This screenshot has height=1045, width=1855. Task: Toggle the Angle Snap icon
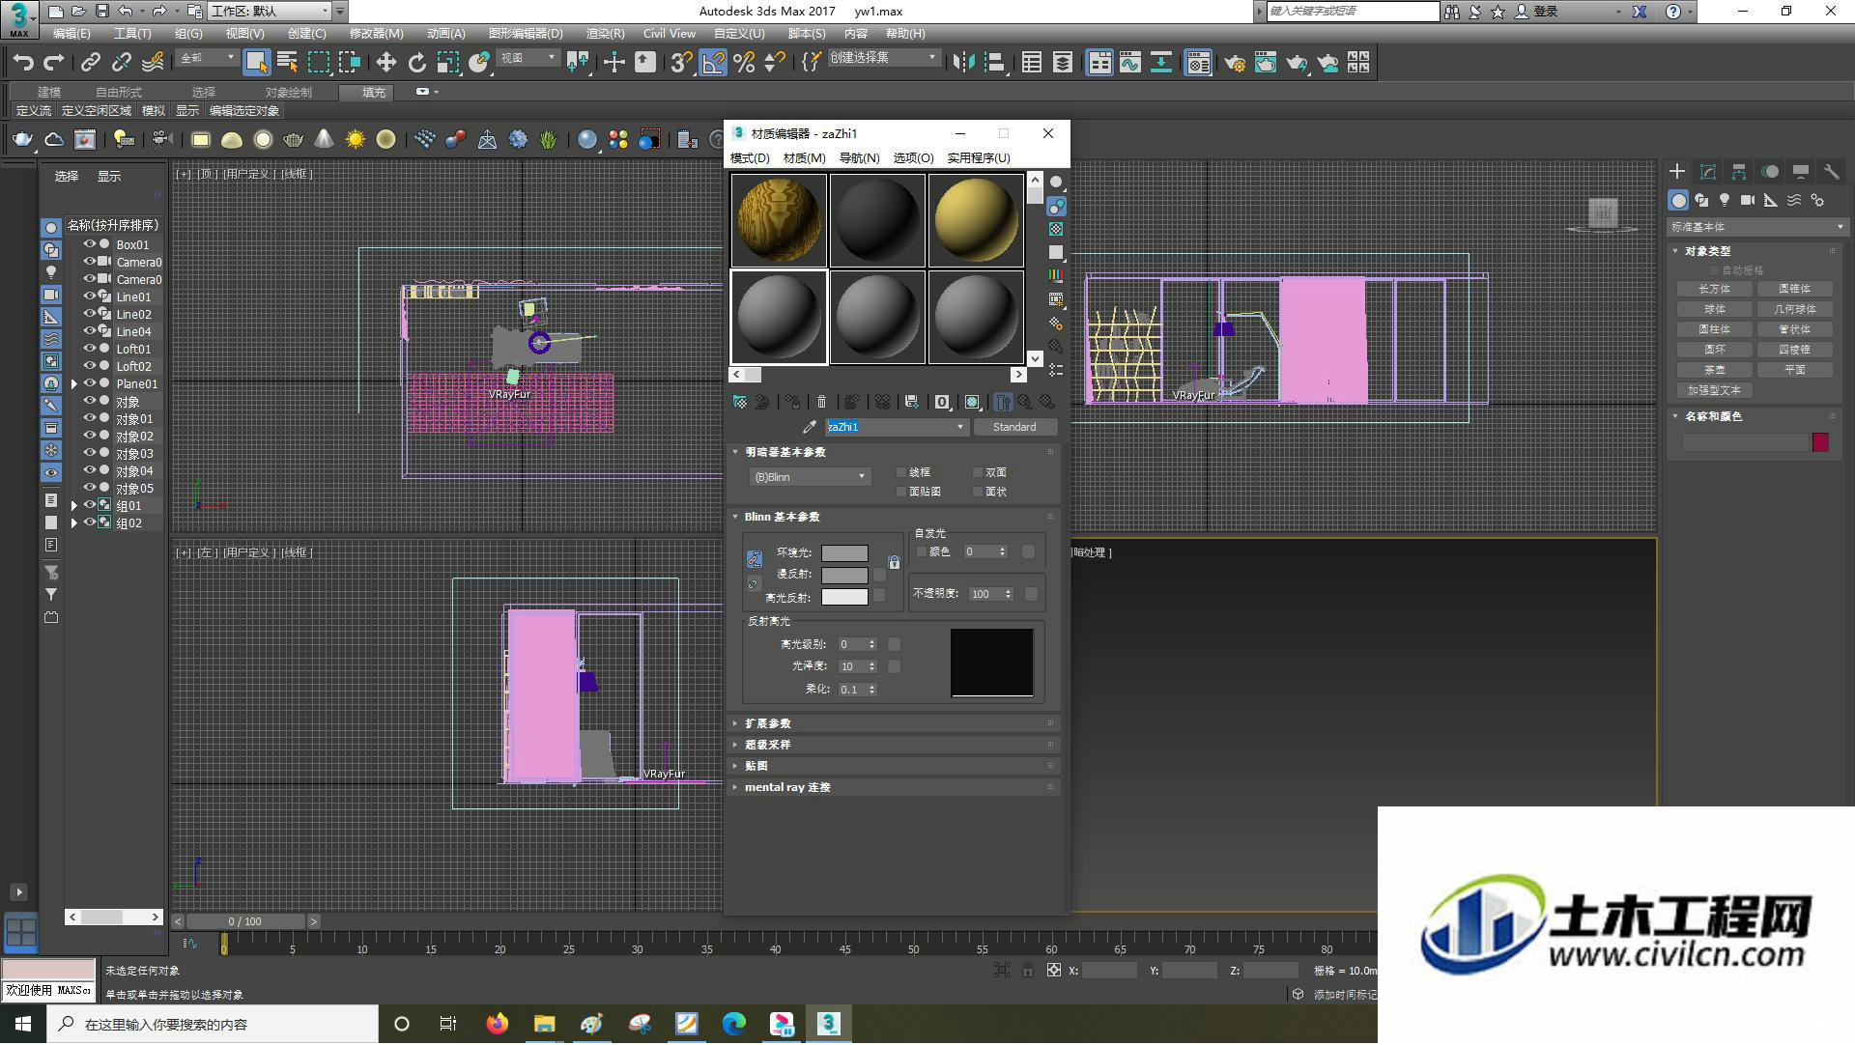point(713,63)
